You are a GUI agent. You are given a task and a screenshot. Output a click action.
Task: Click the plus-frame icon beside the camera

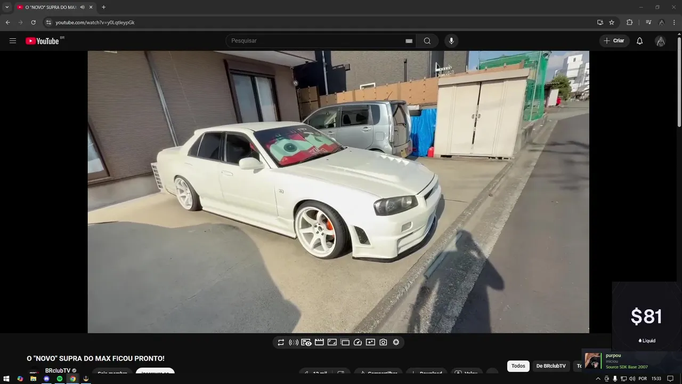370,342
